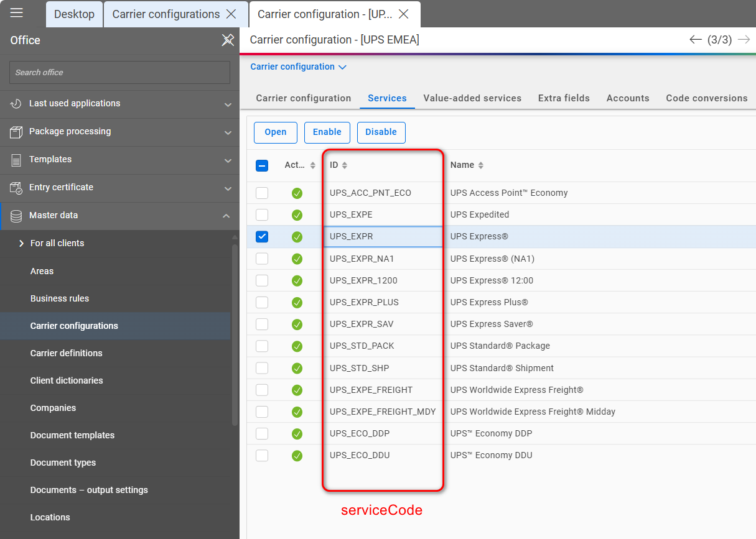Open the hamburger main menu
The width and height of the screenshot is (756, 539).
click(17, 13)
